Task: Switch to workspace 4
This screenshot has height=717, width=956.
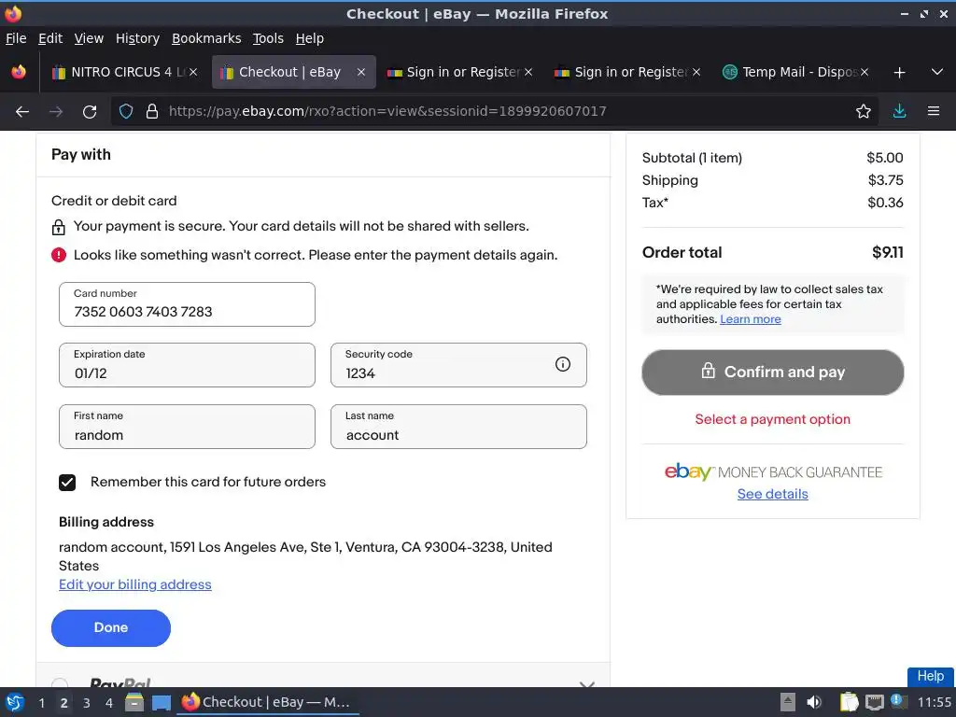Action: (109, 703)
